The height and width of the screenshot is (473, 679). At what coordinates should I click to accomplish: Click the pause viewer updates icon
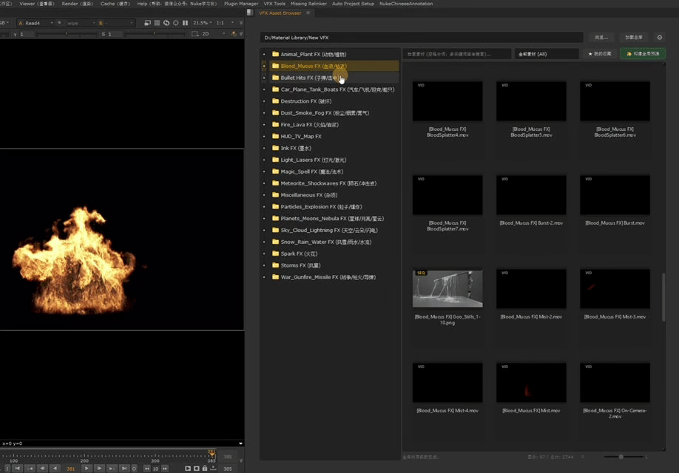coord(183,23)
